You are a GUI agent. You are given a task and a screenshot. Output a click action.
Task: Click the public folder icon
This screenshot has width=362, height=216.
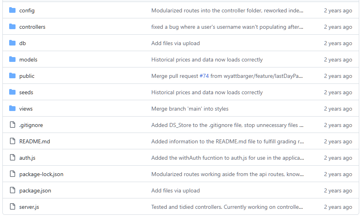(x=12, y=76)
